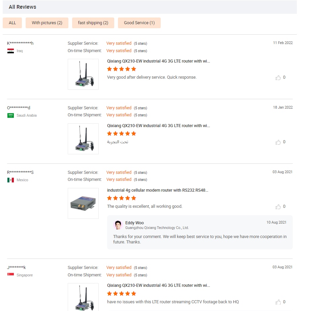Click thumbs-up on the Mexico review
The height and width of the screenshot is (311, 312).
point(278,207)
